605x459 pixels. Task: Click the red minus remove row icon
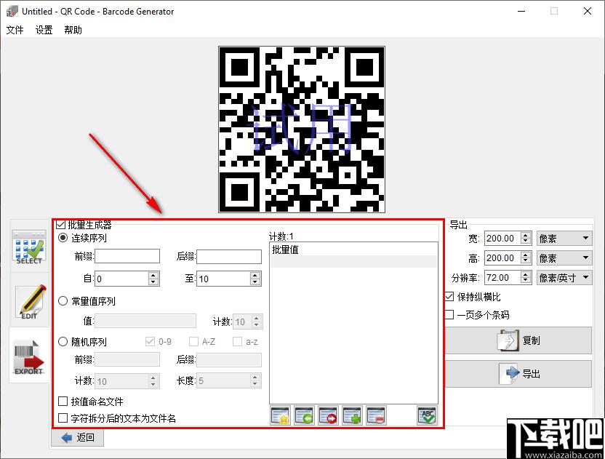(x=376, y=416)
